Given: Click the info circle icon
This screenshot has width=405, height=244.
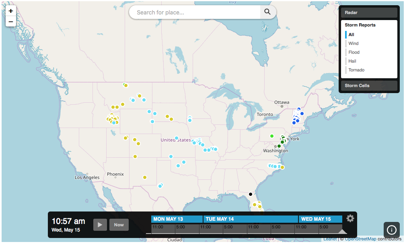Looking at the screenshot, I should click(391, 230).
